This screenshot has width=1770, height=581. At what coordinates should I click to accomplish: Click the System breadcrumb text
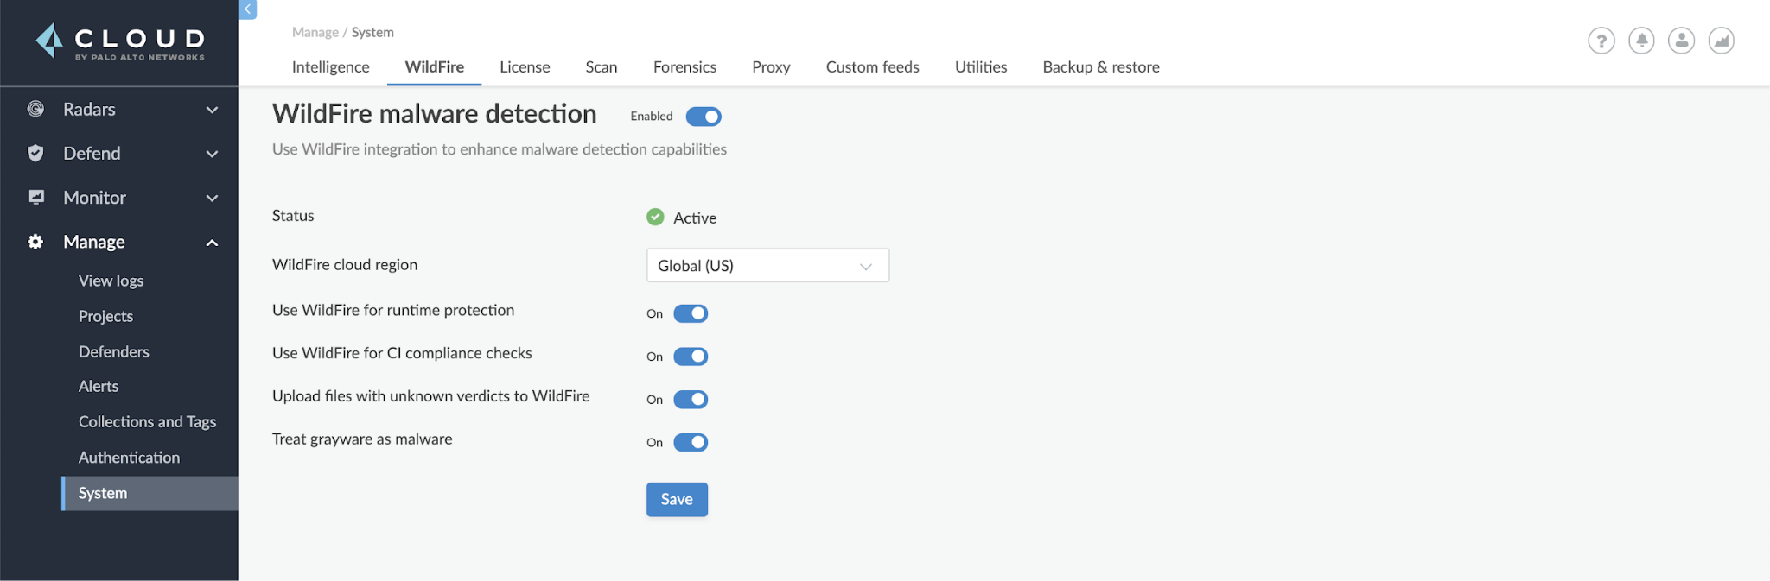tap(372, 32)
